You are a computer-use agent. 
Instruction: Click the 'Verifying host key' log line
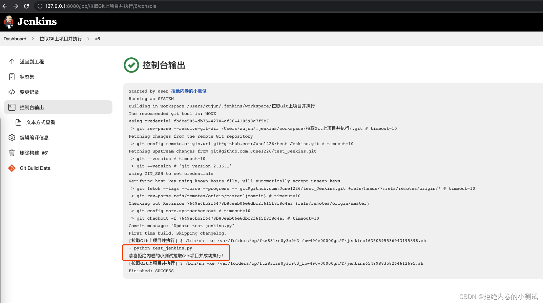(x=234, y=181)
